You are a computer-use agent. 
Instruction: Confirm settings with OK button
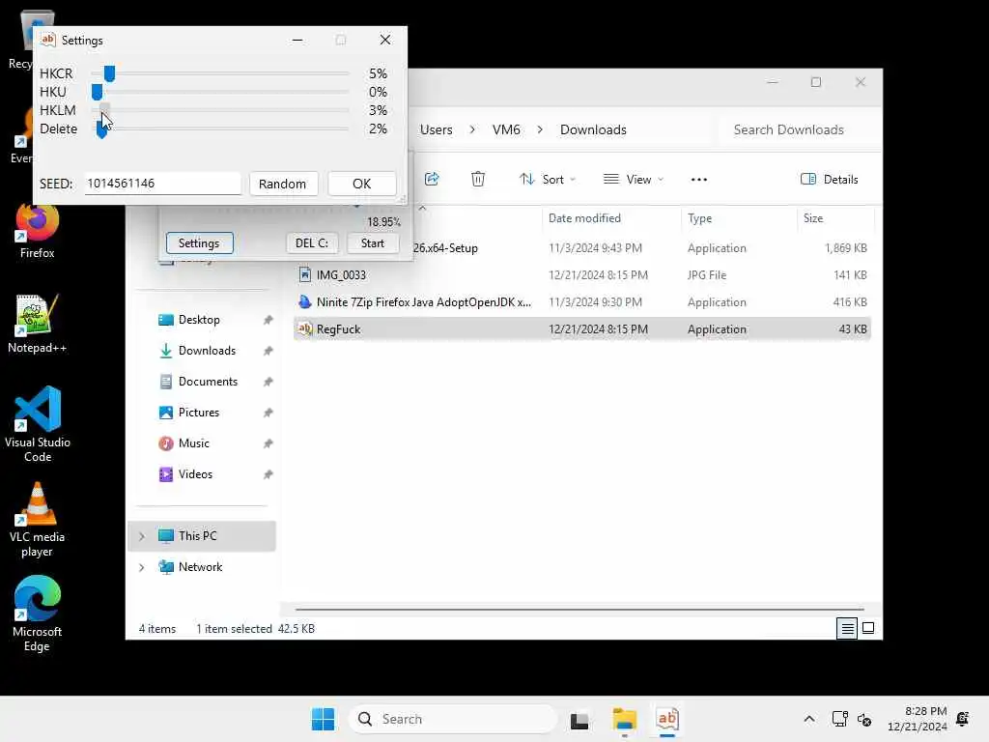[361, 184]
